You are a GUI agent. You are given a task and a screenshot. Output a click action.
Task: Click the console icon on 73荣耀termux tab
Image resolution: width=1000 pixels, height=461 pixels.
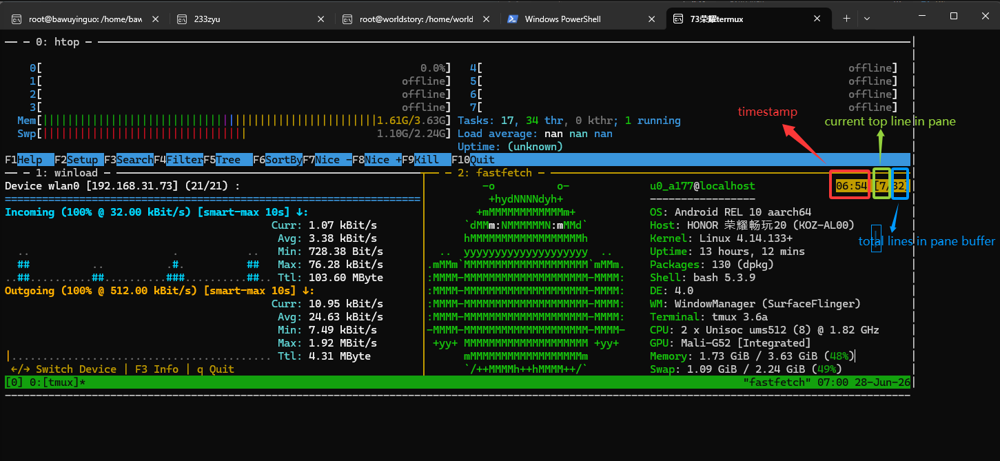(x=679, y=19)
